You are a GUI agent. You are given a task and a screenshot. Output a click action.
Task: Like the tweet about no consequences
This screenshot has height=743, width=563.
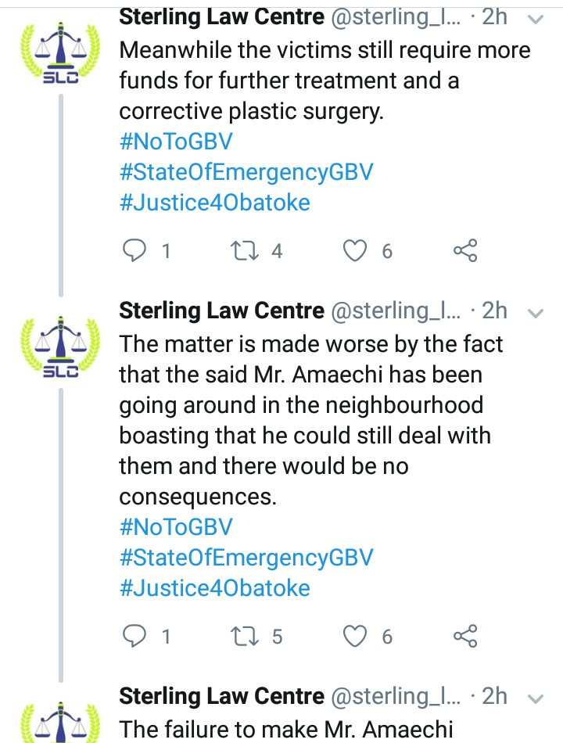point(355,636)
